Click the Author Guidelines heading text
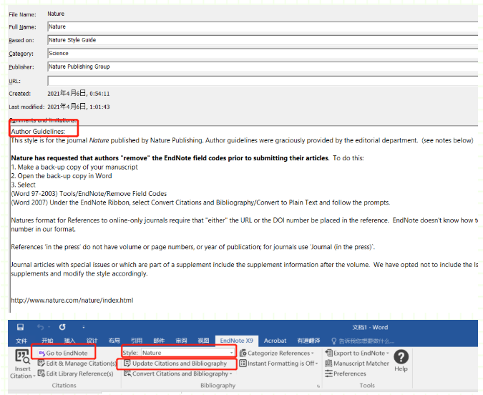This screenshot has width=483, height=395. click(x=38, y=131)
